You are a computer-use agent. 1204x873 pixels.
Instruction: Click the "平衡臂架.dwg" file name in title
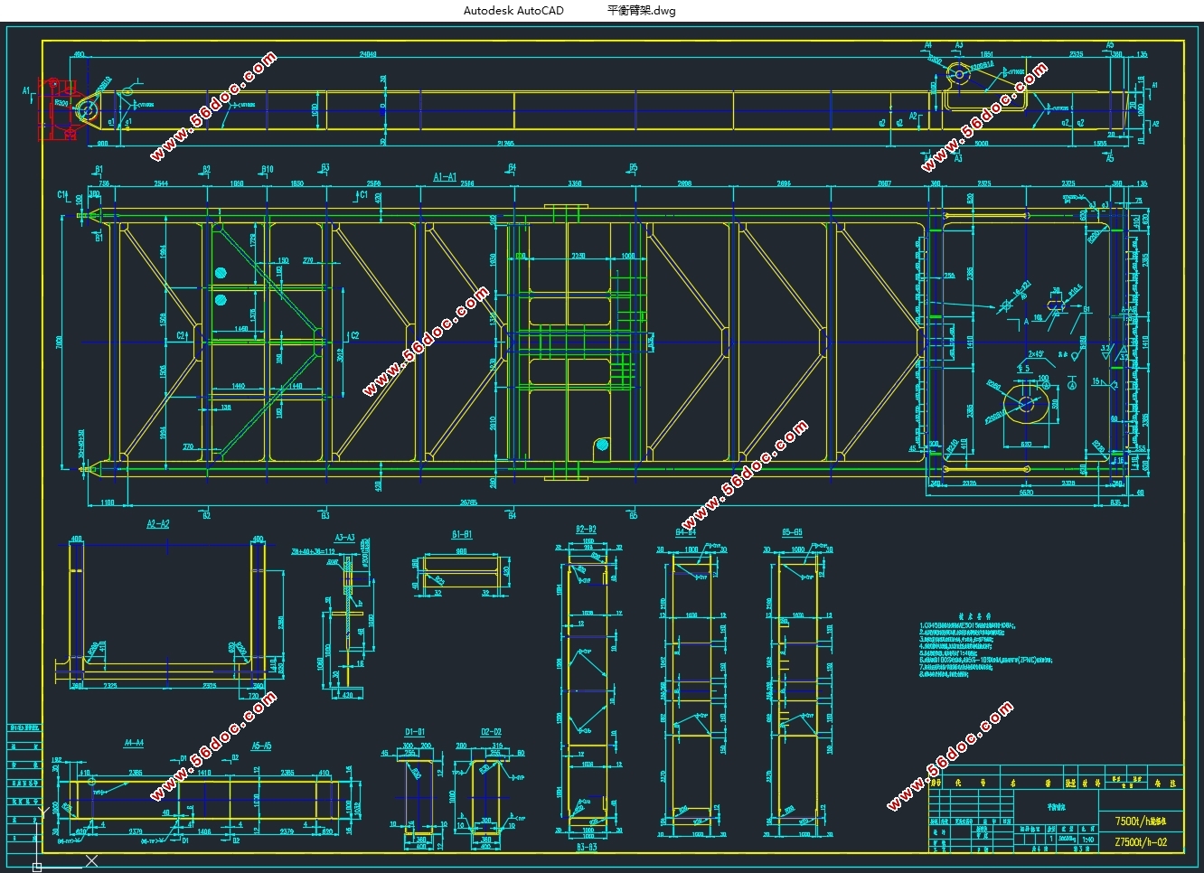point(641,11)
